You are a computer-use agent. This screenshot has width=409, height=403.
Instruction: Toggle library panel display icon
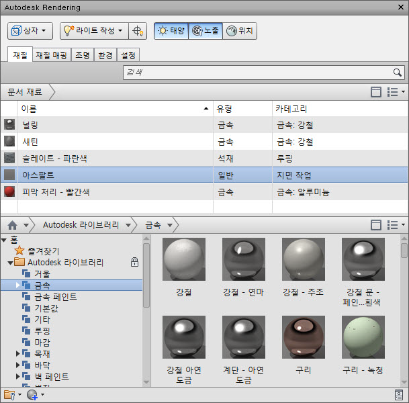click(x=376, y=225)
